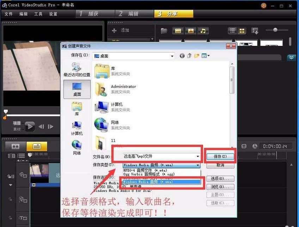Expand the 保存类型 format dropdown
Screen dimensions: 299x227
(198, 164)
